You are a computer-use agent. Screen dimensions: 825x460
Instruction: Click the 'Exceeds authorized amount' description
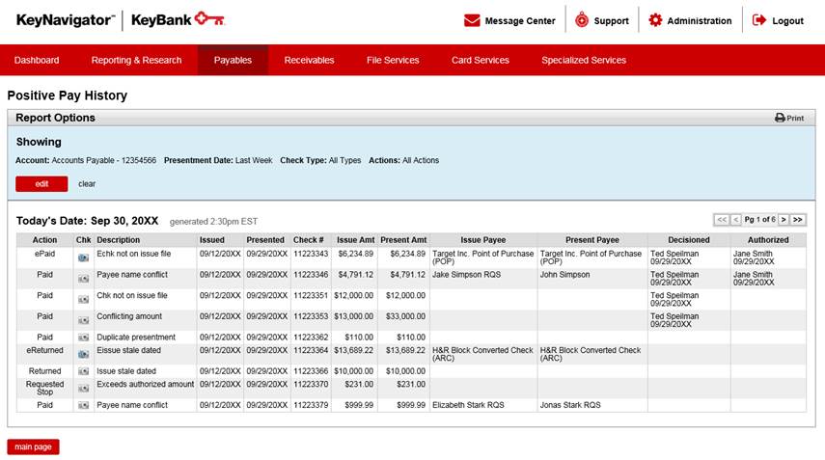[x=146, y=384]
